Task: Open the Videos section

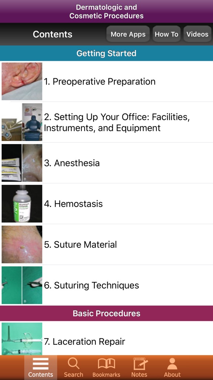Action: [x=197, y=34]
